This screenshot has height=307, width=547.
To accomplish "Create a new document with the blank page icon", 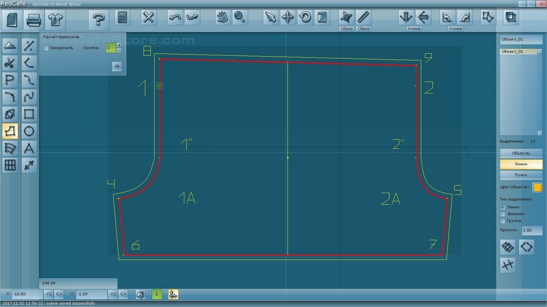I will click(x=12, y=19).
